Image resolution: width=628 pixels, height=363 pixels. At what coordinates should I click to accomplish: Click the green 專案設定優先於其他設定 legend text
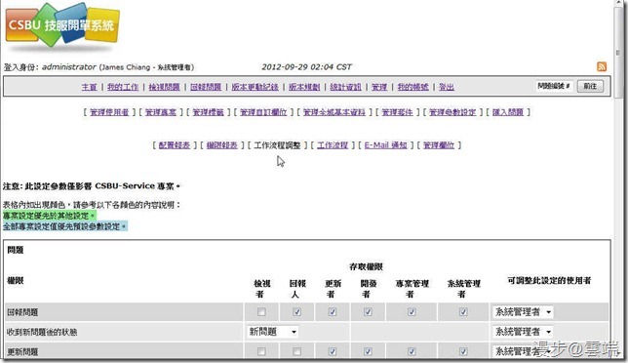[50, 216]
